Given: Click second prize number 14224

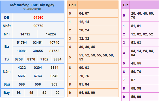Looking at the screenshot, I should pyautogui.click(x=51, y=34).
